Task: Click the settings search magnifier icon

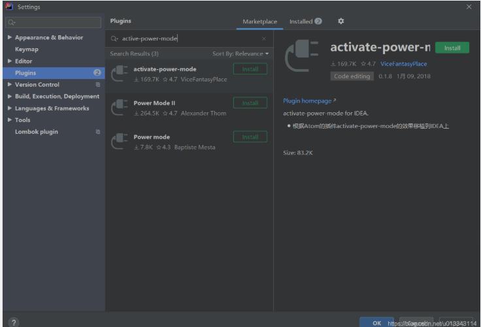Action: (12, 22)
